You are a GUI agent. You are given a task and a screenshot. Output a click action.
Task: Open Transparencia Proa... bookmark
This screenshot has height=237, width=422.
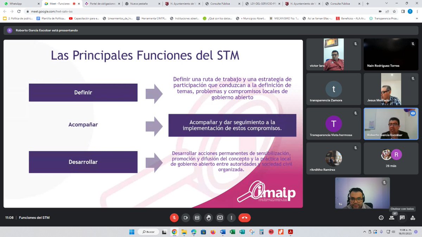pyautogui.click(x=384, y=19)
